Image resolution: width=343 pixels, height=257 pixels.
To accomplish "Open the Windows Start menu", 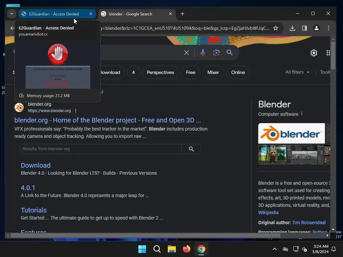I will (142, 249).
